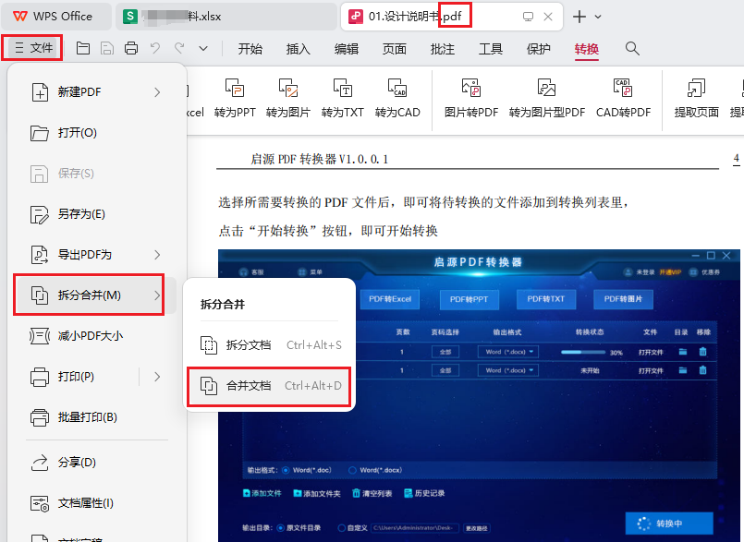Image resolution: width=744 pixels, height=542 pixels.
Task: Expand the 新建PDF submenu arrow
Action: pos(157,92)
